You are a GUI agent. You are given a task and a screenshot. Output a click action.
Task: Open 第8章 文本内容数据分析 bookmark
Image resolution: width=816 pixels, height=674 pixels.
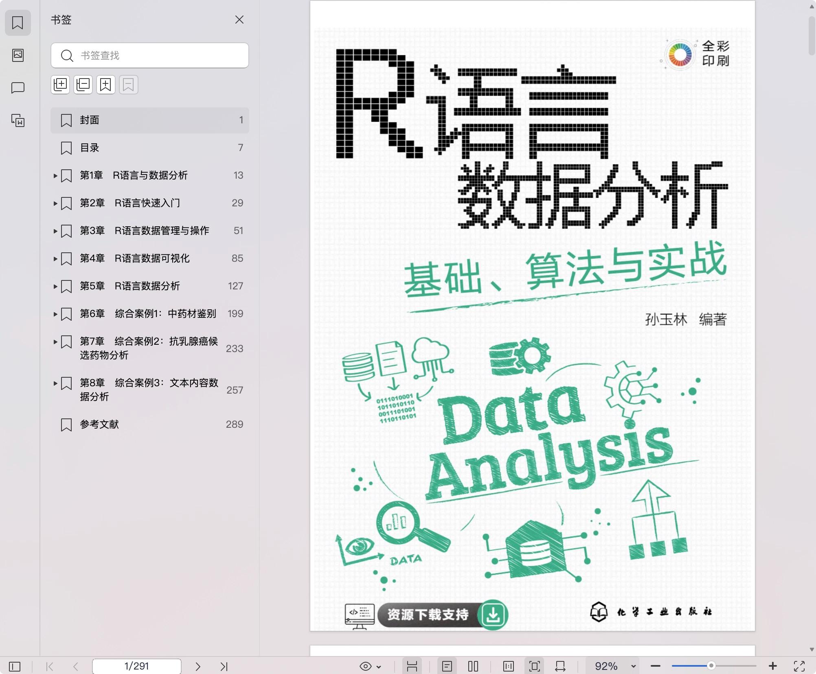149,390
